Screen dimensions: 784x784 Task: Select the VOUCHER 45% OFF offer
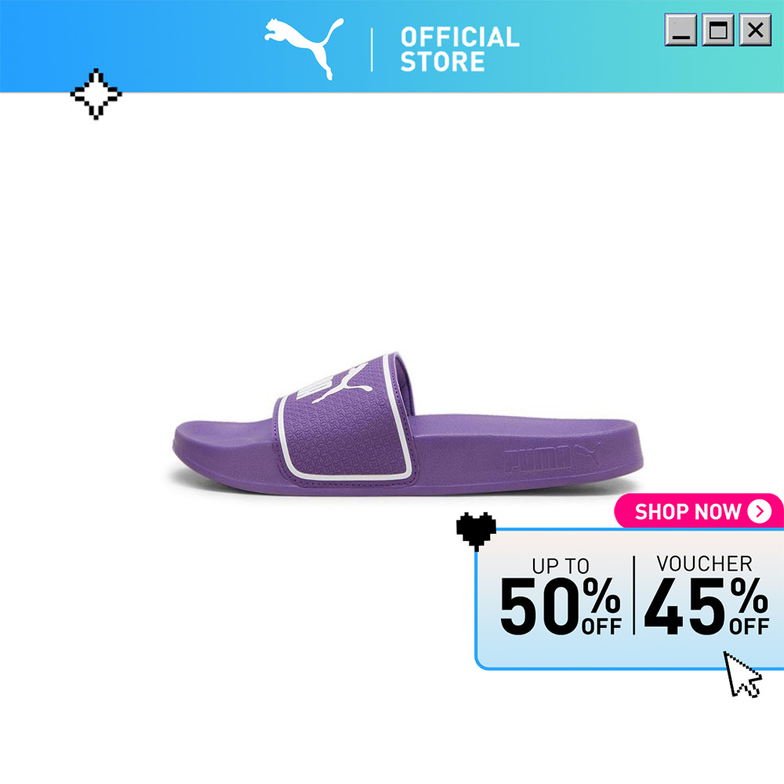click(x=706, y=595)
